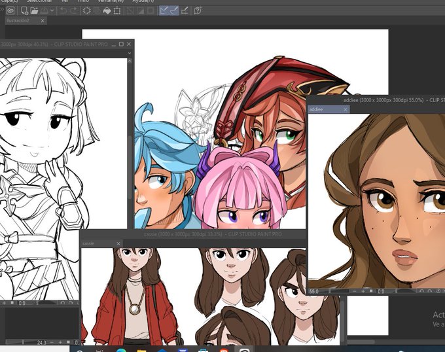
Task: Click the Invert selected area icon
Action: click(141, 10)
